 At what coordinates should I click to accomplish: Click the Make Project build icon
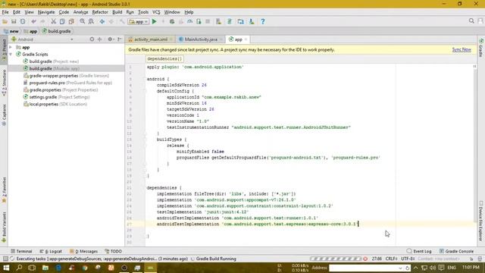click(122, 22)
